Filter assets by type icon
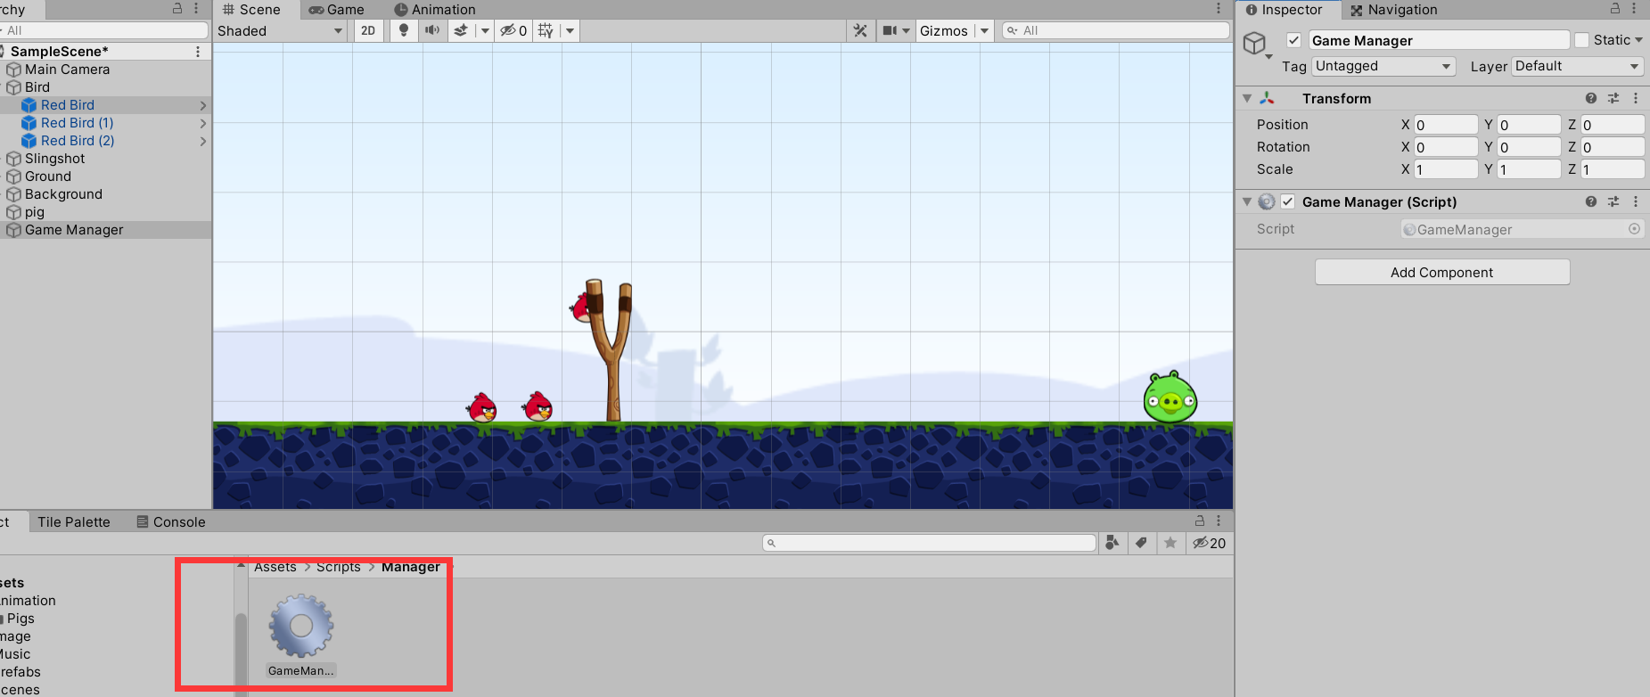Image resolution: width=1650 pixels, height=697 pixels. tap(1112, 543)
